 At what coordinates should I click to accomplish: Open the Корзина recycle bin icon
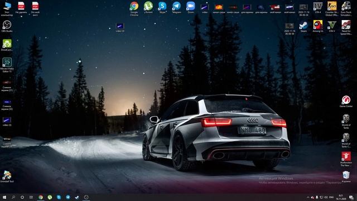coord(346,177)
